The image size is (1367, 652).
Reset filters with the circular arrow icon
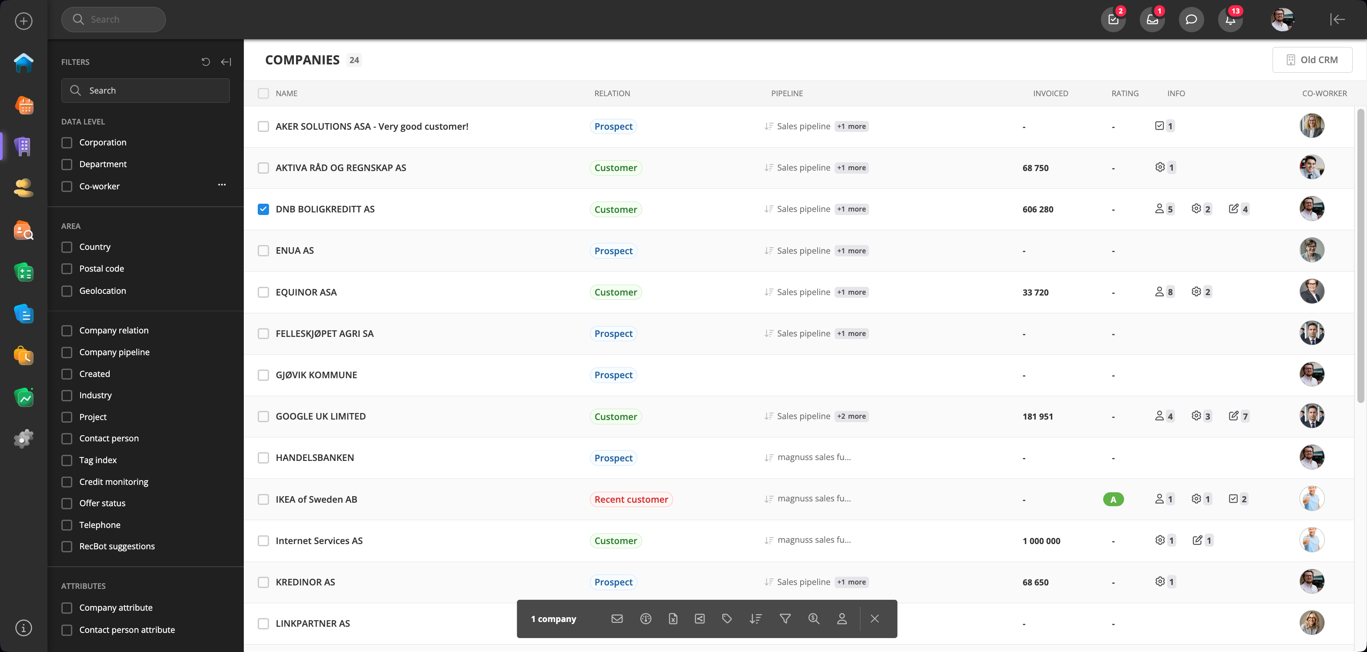pos(206,62)
